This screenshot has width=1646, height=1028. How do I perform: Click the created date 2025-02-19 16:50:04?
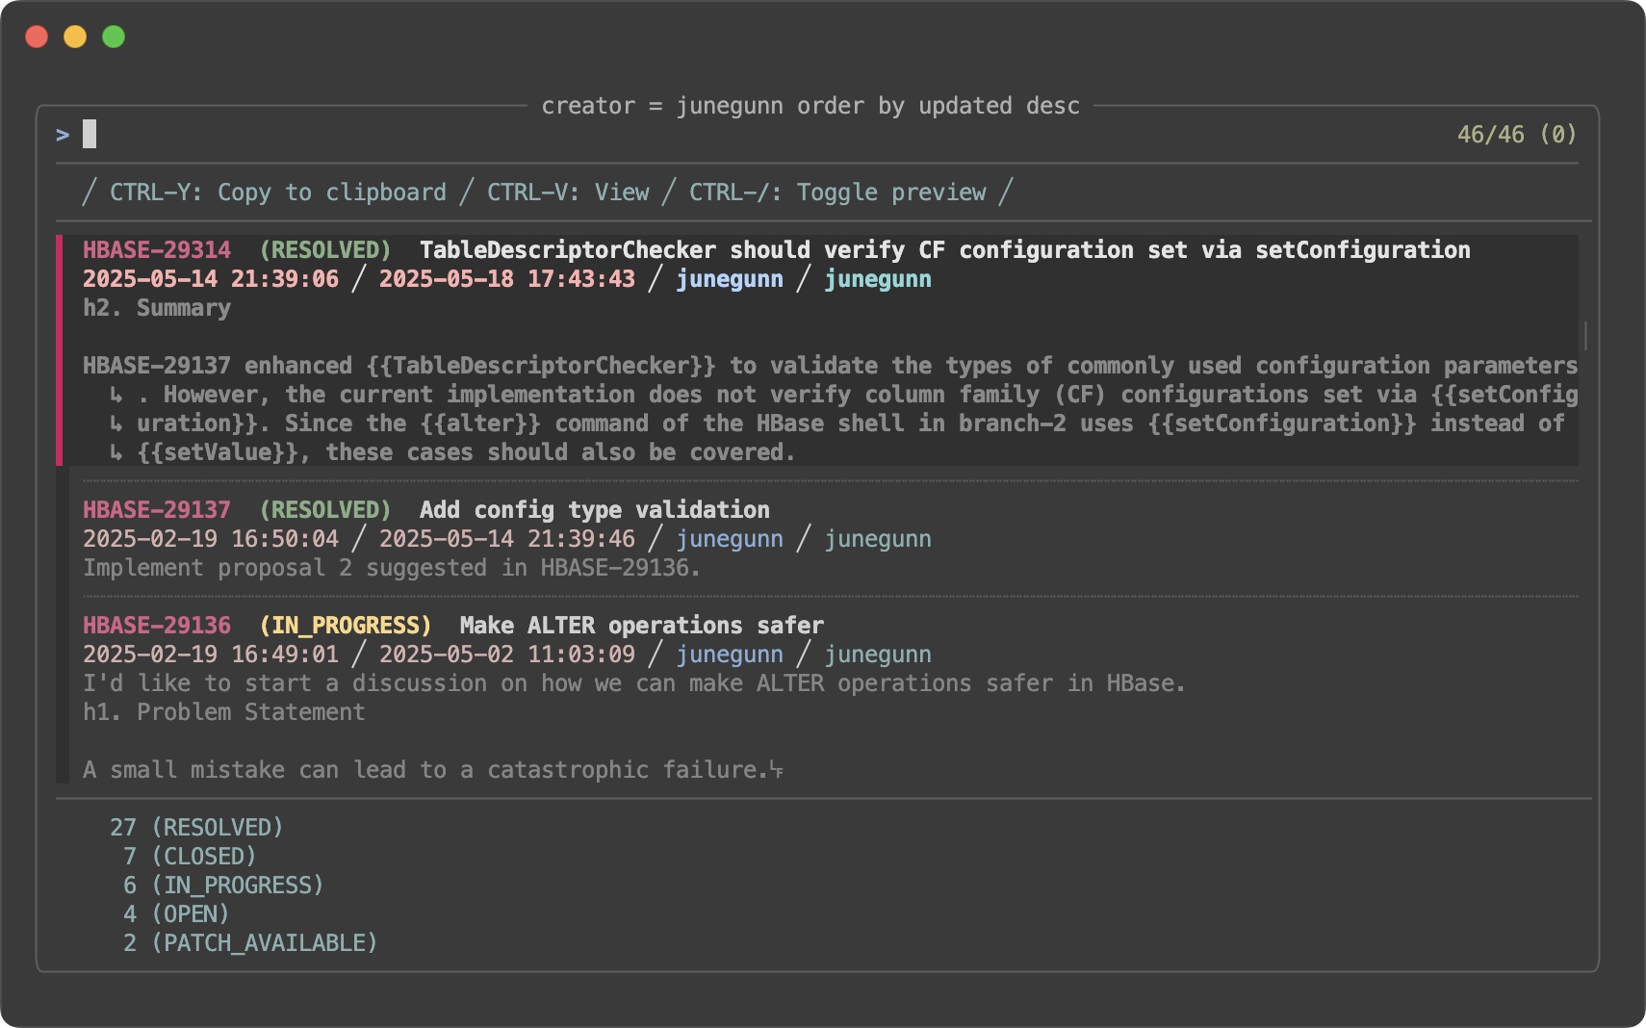click(x=211, y=539)
